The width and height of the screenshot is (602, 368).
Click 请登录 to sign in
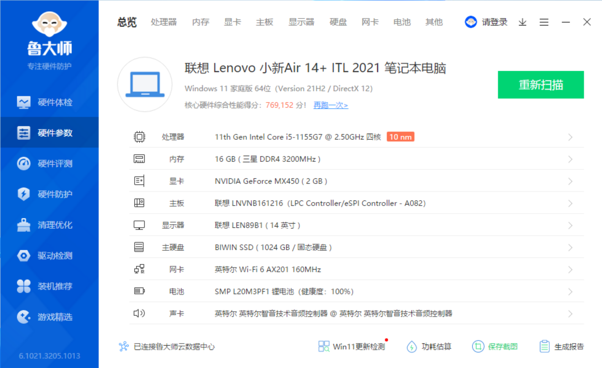pyautogui.click(x=495, y=22)
